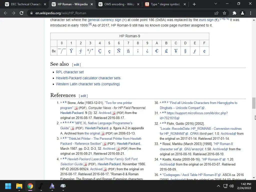
Task: Open HP Roman-8 character set GNU enscript link
Action: tap(223, 144)
